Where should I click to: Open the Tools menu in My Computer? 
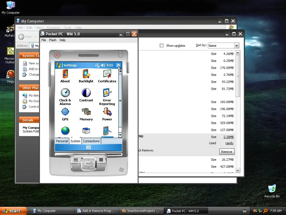coord(68,28)
